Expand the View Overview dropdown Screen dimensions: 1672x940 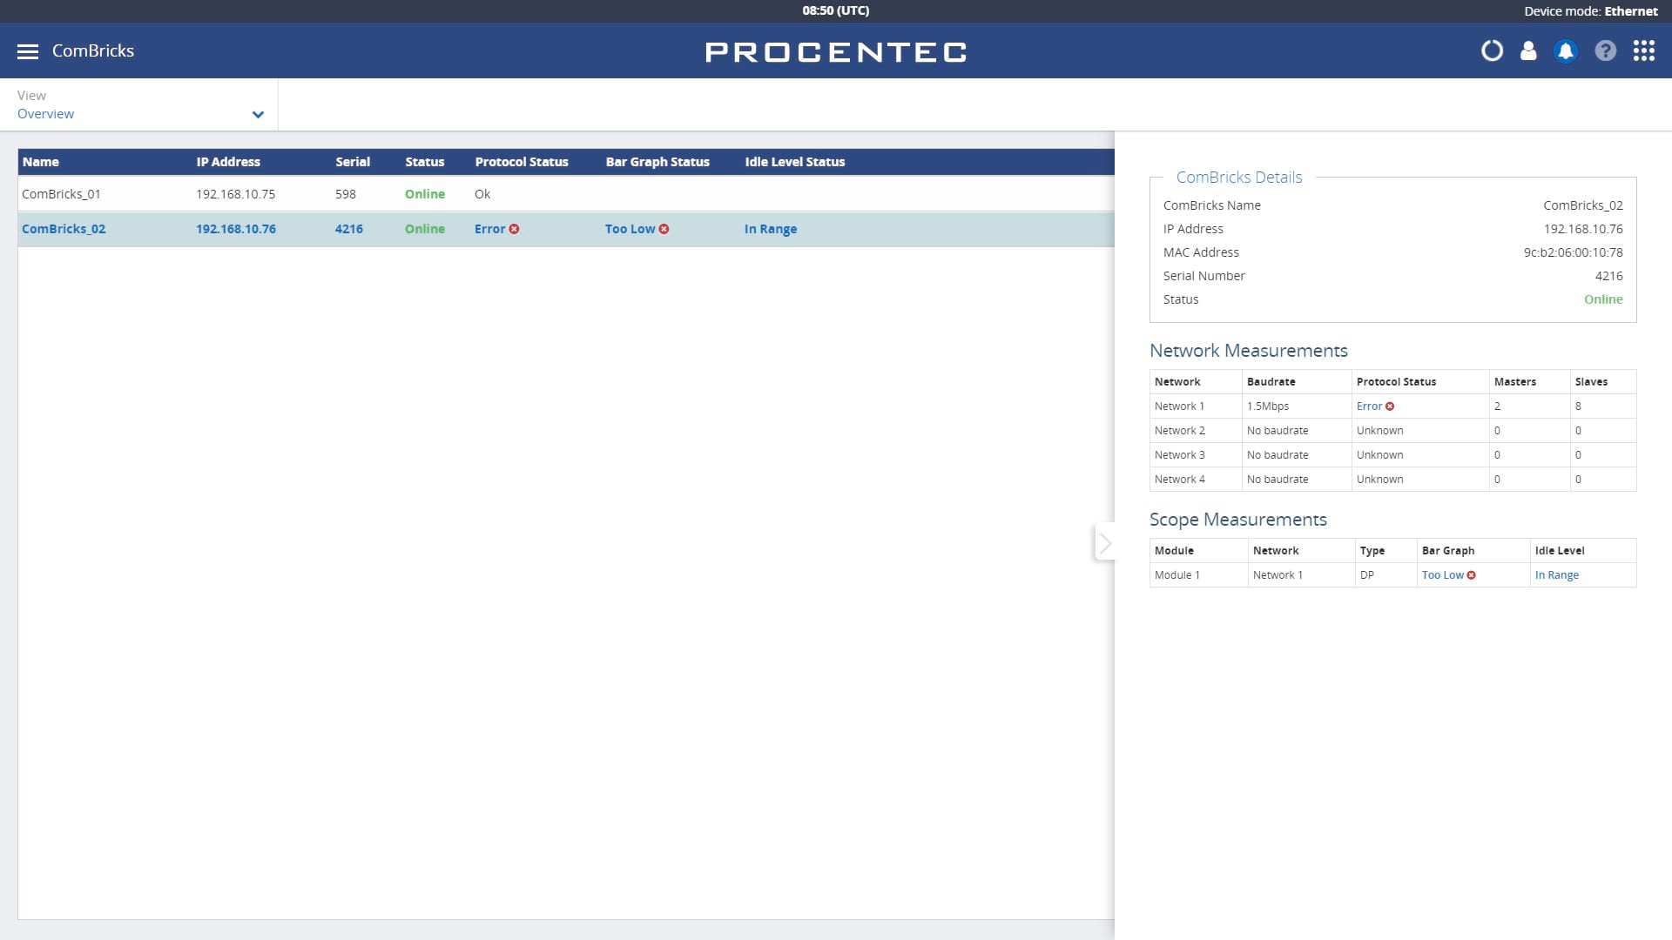[139, 105]
